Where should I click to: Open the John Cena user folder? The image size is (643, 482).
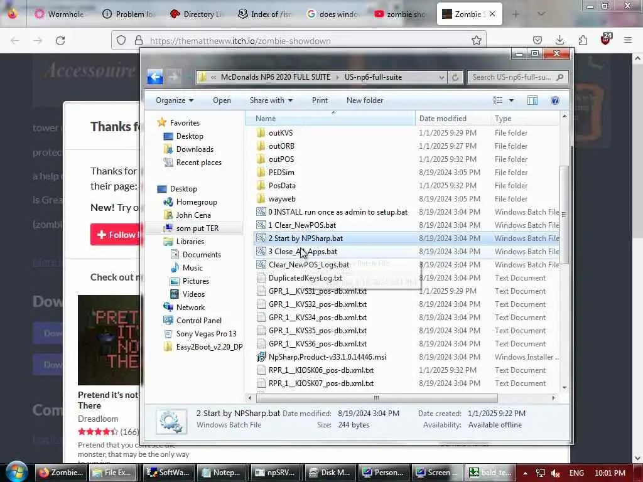(193, 215)
